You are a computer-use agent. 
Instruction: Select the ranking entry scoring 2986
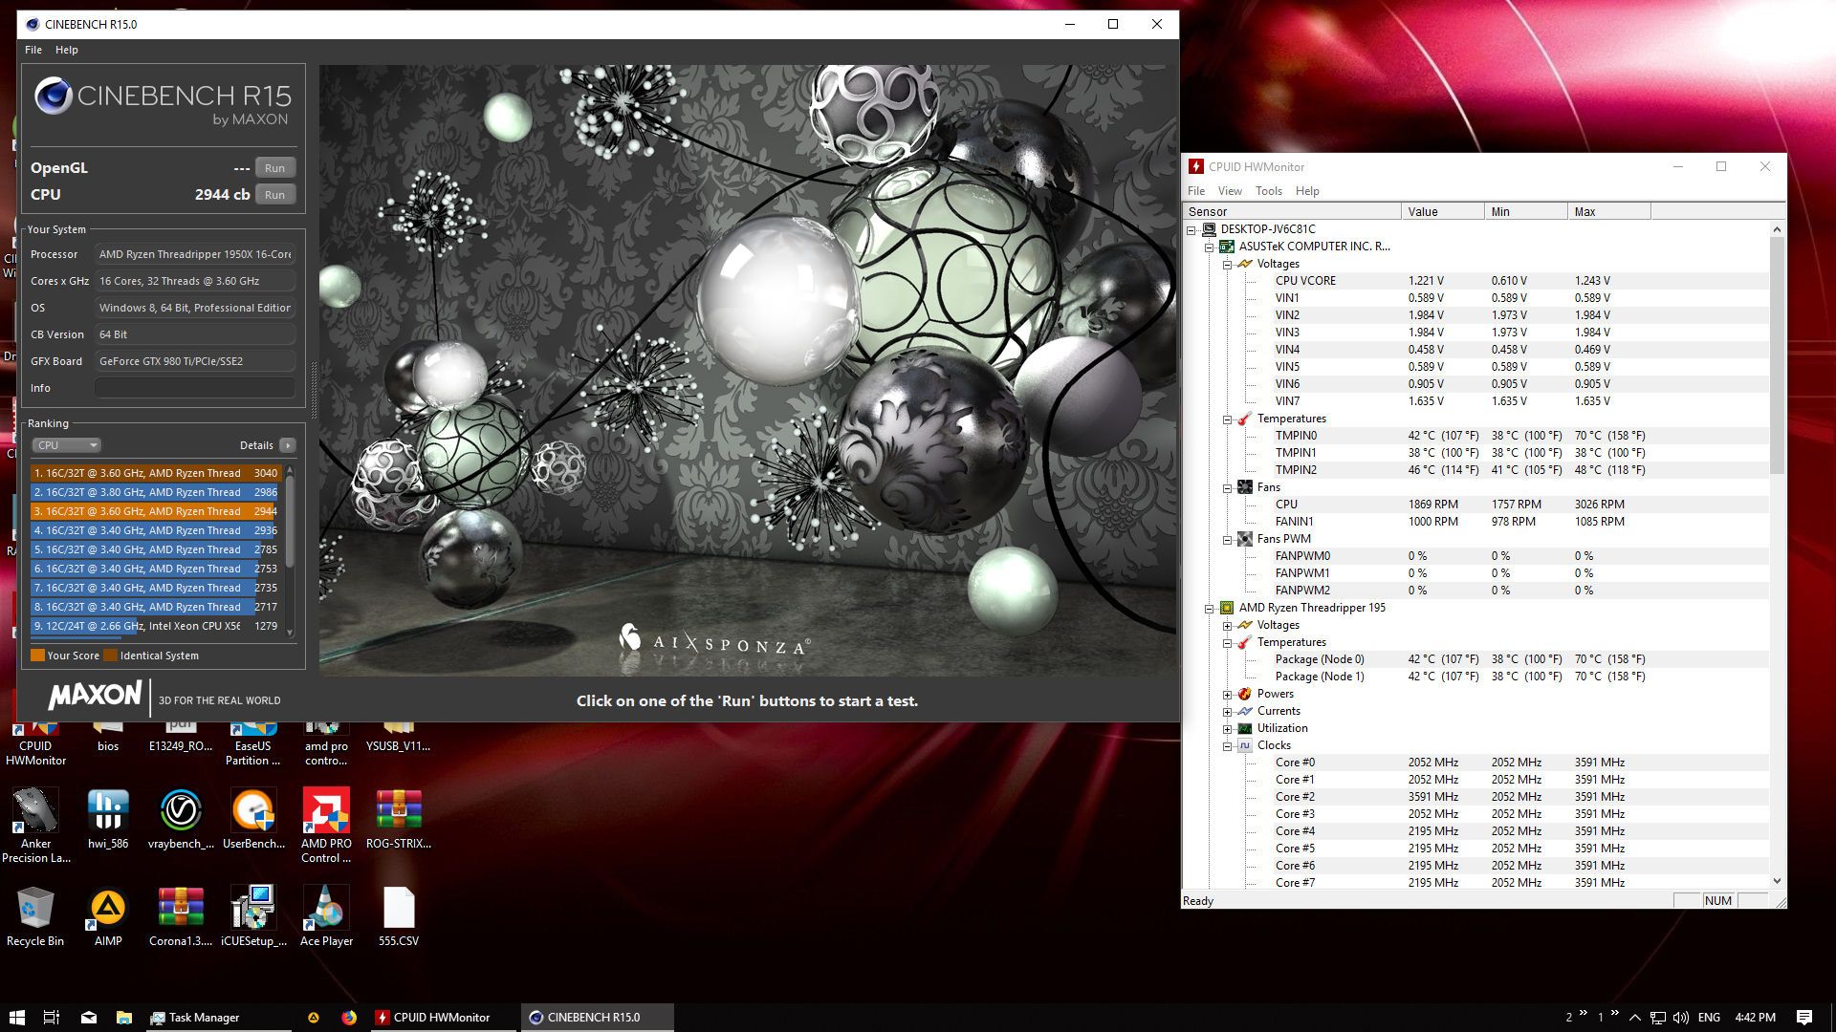[155, 492]
